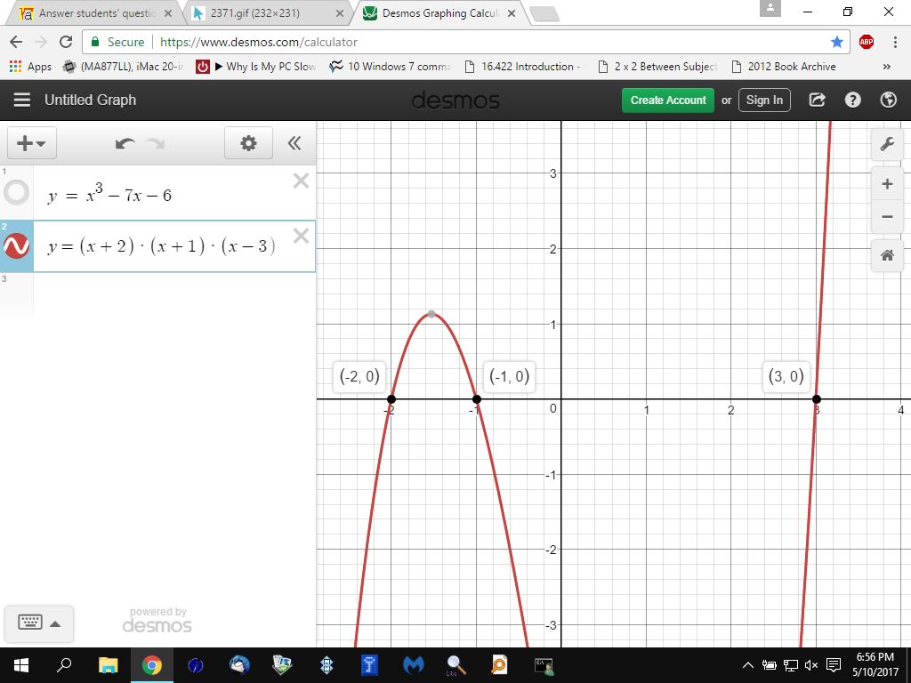Open the Action Center notifications

pyautogui.click(x=834, y=665)
